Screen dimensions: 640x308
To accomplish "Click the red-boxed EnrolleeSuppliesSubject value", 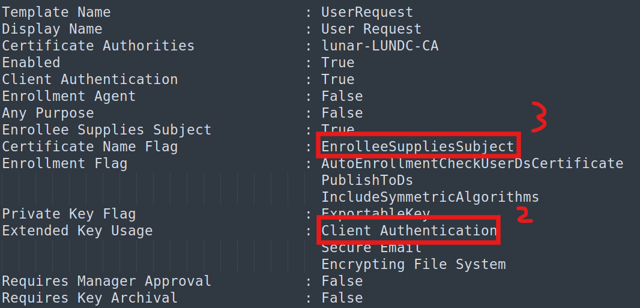I will click(x=418, y=146).
